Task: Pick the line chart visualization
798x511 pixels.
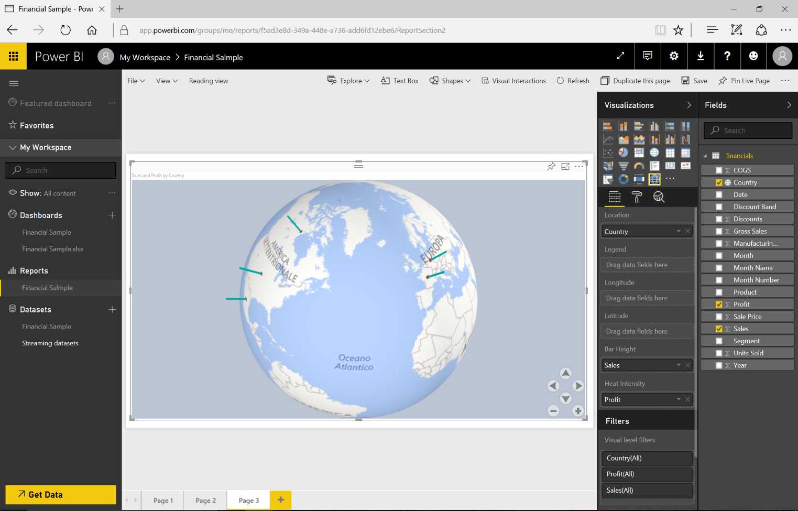Action: point(608,139)
